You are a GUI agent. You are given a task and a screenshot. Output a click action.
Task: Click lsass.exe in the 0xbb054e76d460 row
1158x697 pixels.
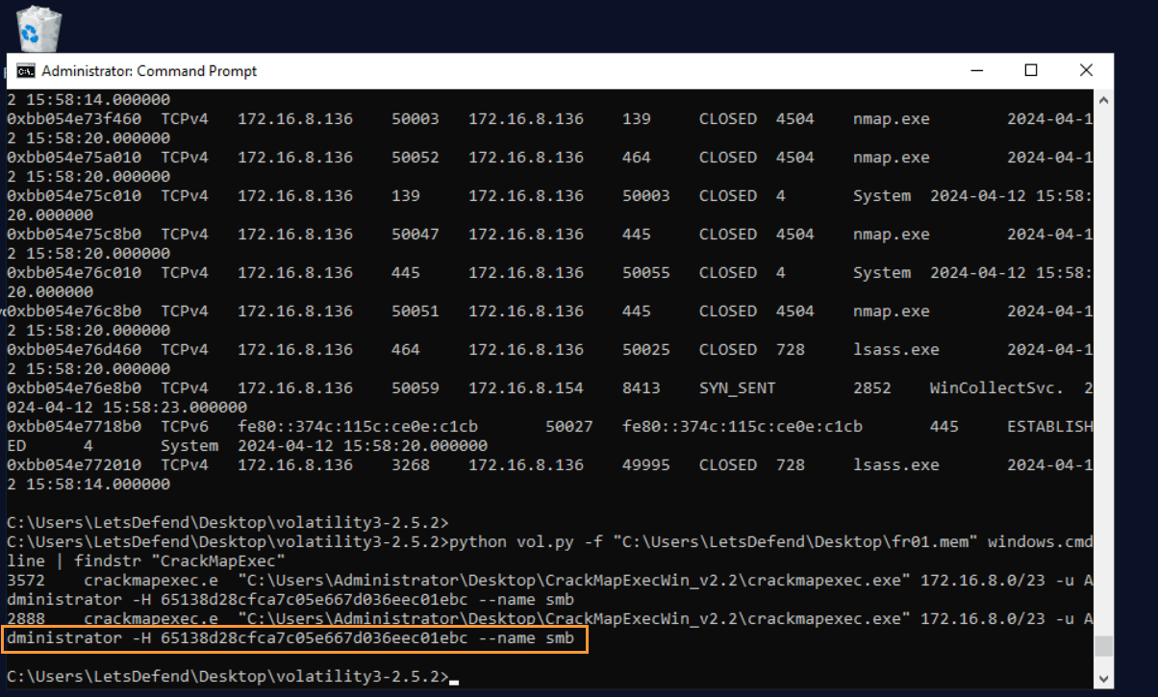click(896, 350)
